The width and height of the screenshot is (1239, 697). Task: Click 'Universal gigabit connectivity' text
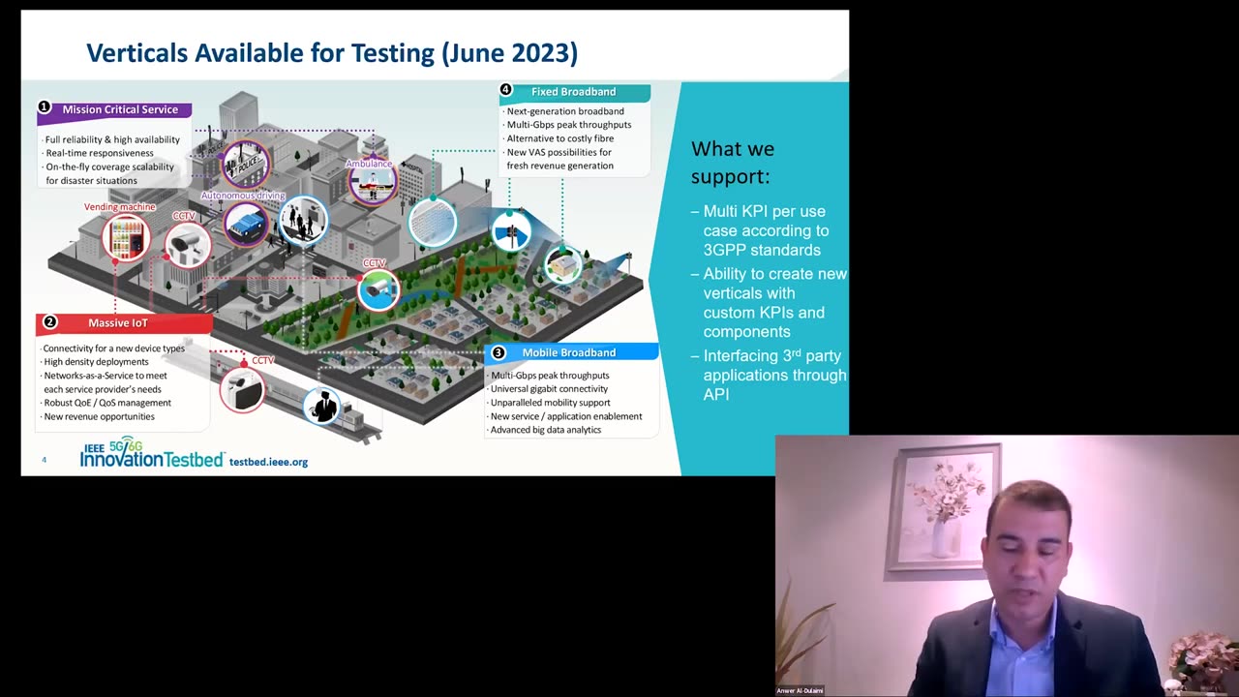[549, 389]
